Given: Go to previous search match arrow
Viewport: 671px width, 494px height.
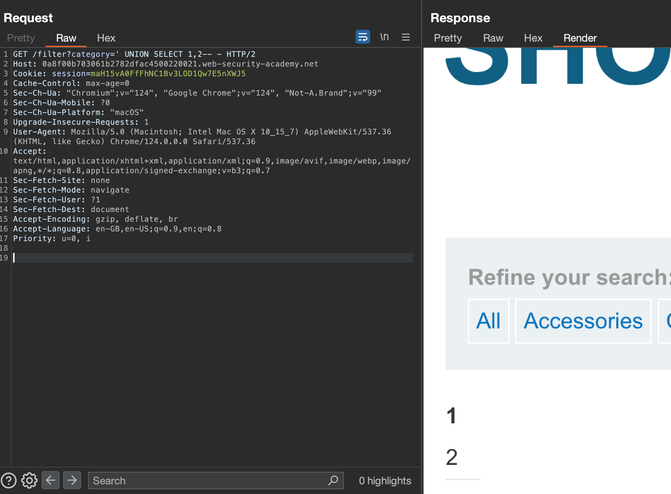Looking at the screenshot, I should click(51, 480).
